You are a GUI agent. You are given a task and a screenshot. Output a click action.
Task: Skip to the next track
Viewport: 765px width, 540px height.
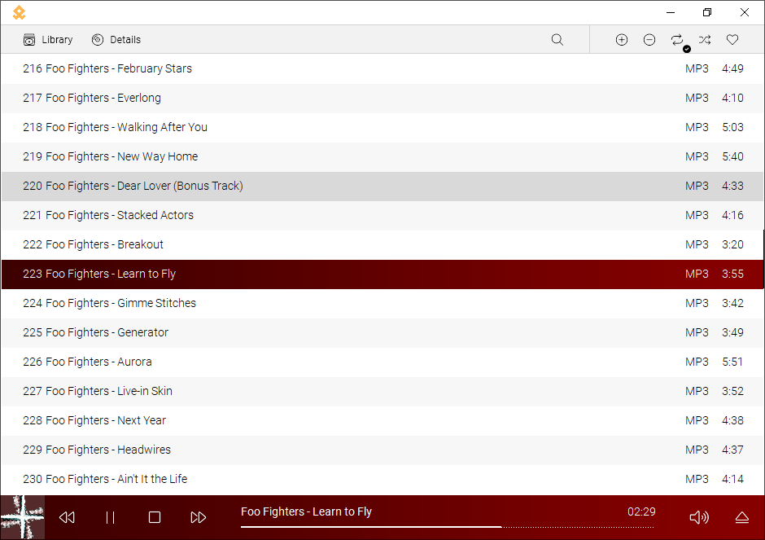(x=198, y=517)
